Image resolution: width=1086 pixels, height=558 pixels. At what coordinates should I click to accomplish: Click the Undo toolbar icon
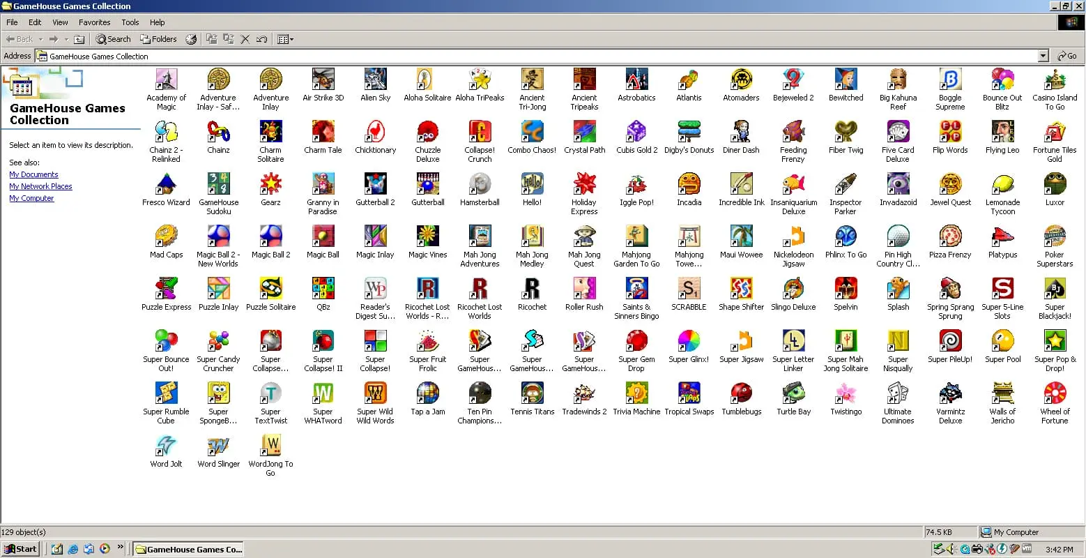click(x=262, y=39)
